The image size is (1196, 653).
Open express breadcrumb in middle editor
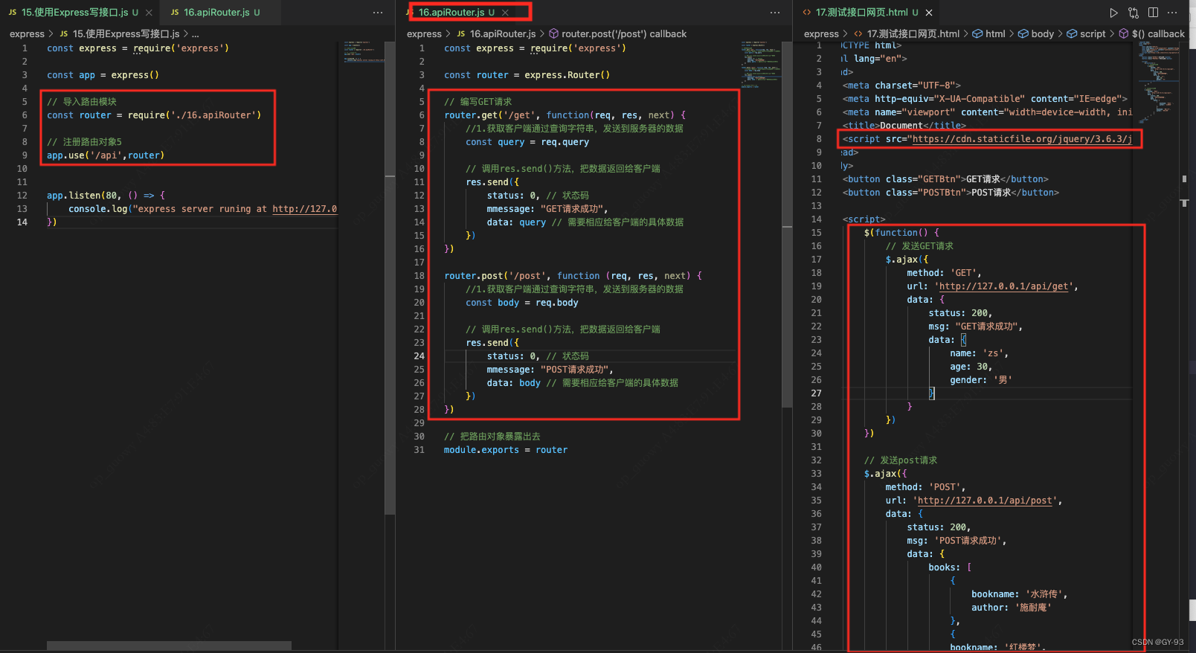pyautogui.click(x=424, y=34)
